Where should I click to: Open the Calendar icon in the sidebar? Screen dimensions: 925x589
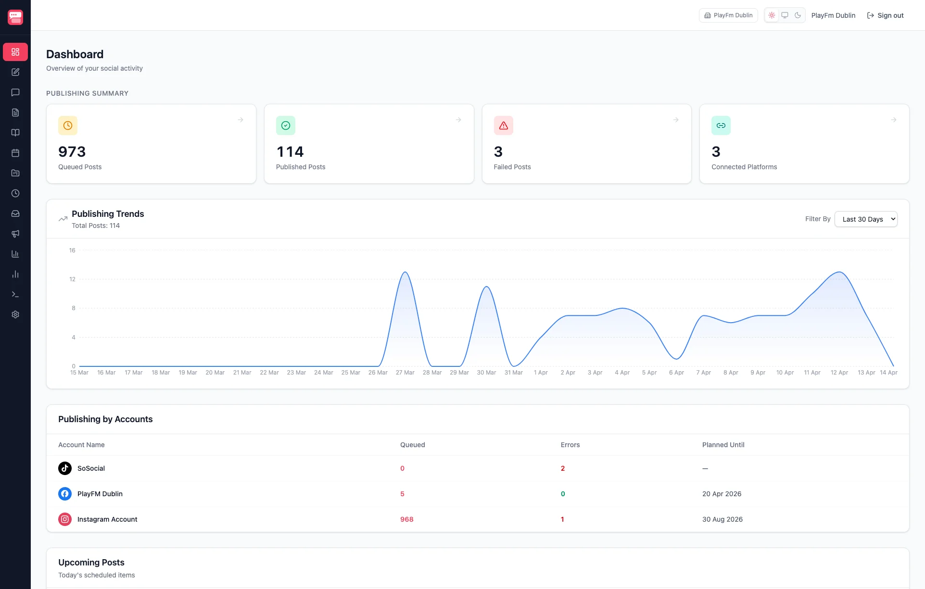[x=15, y=153]
